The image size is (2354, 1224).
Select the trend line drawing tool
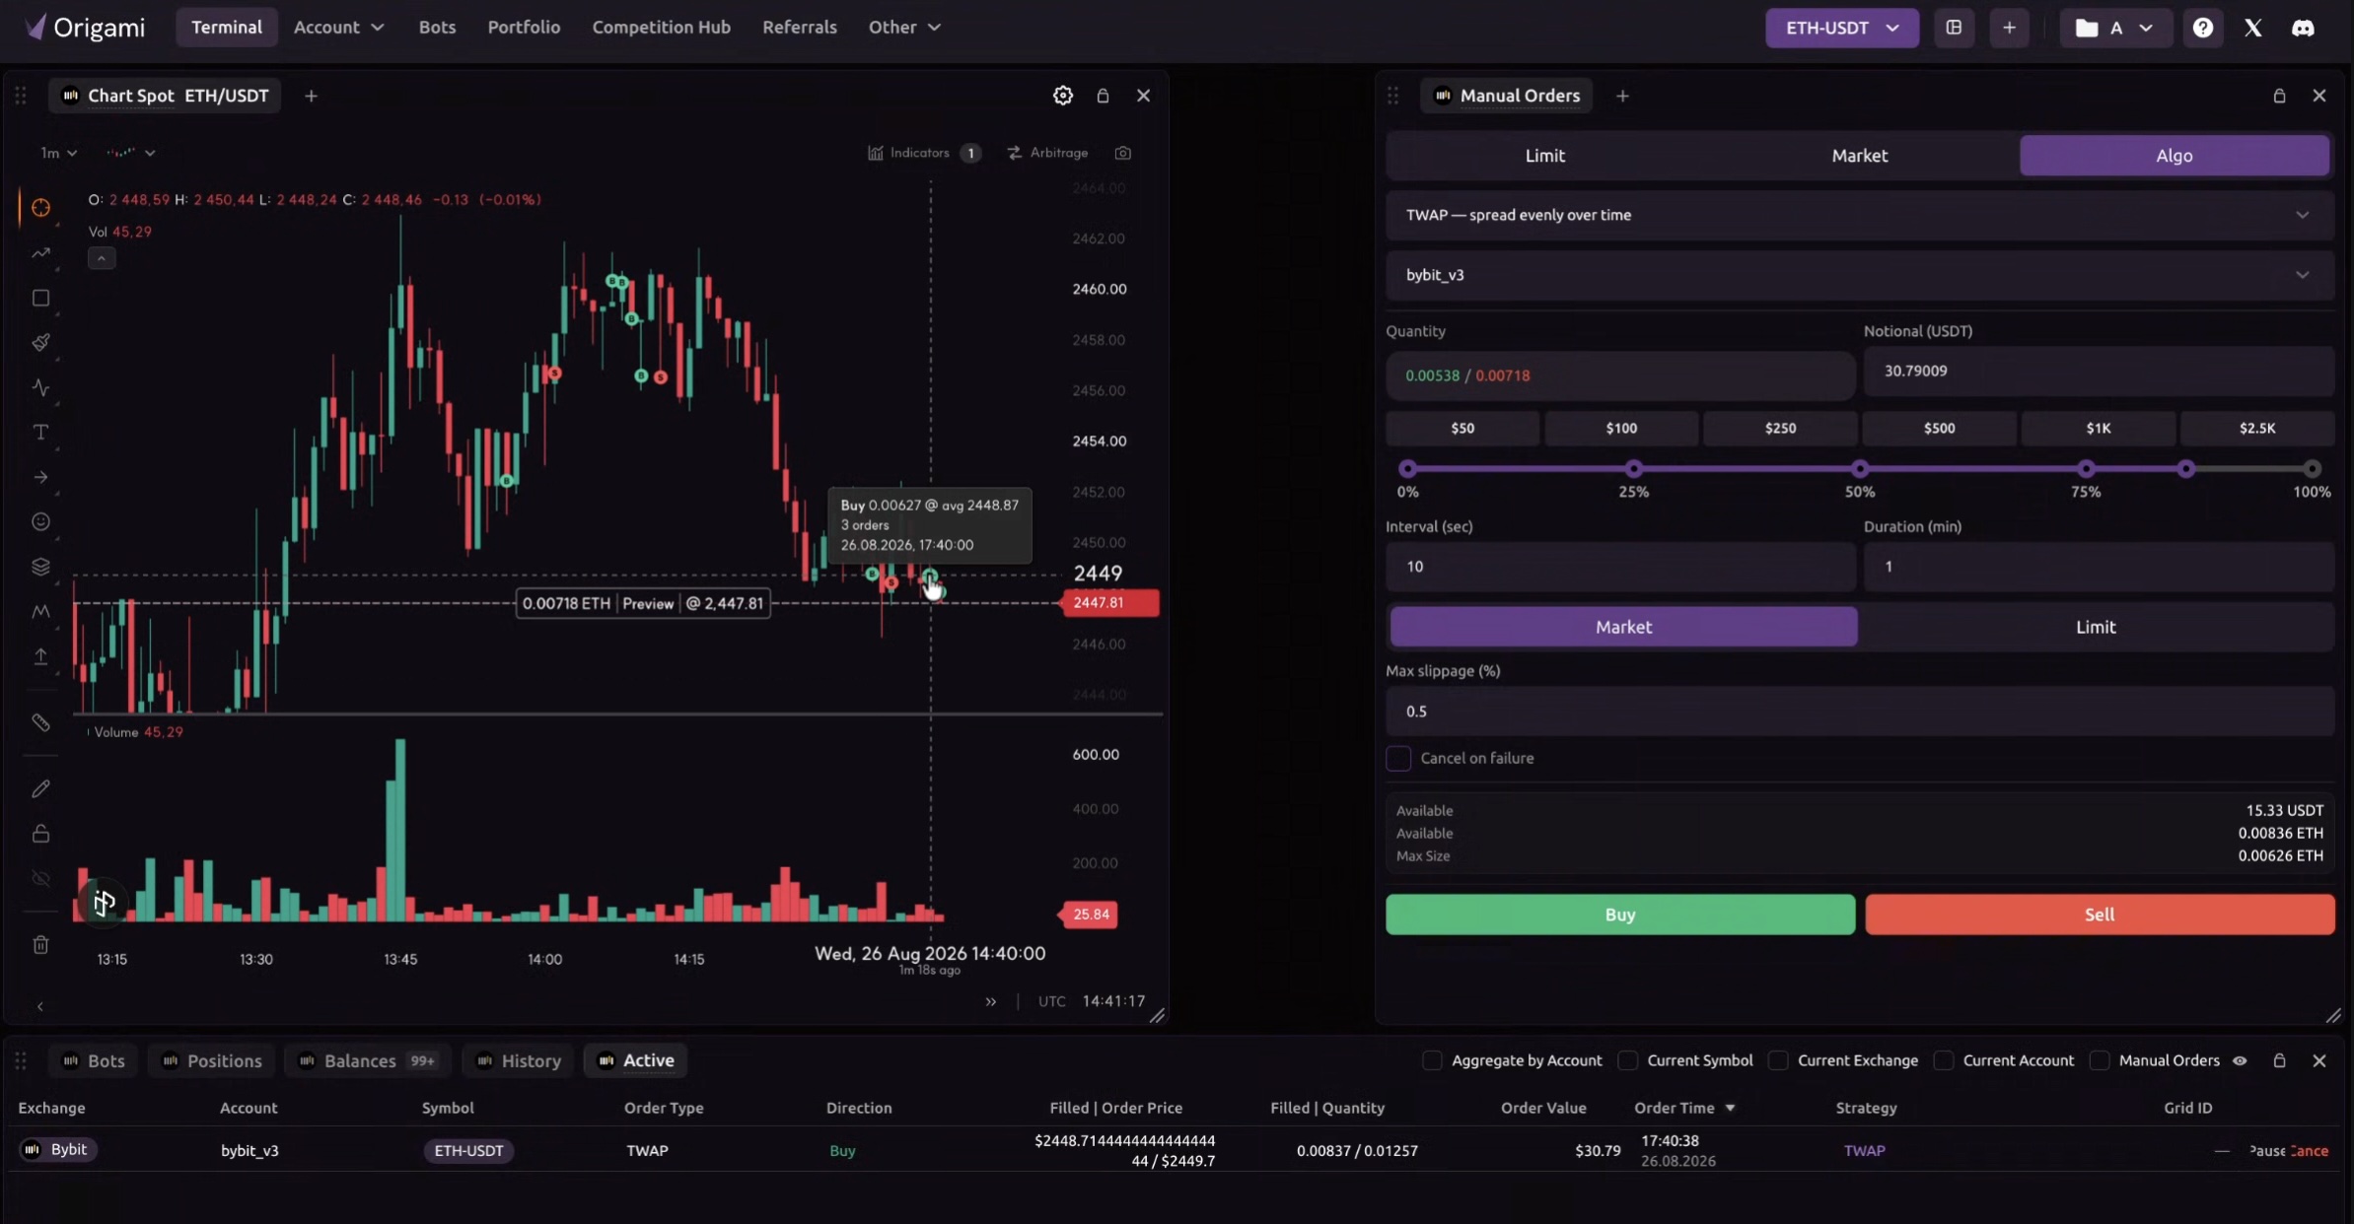pyautogui.click(x=40, y=253)
